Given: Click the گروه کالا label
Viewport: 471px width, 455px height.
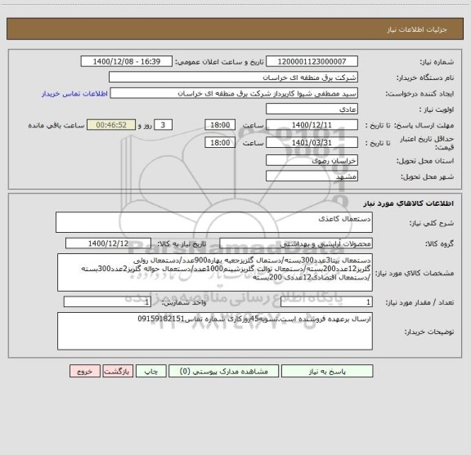Looking at the screenshot, I should (x=439, y=243).
